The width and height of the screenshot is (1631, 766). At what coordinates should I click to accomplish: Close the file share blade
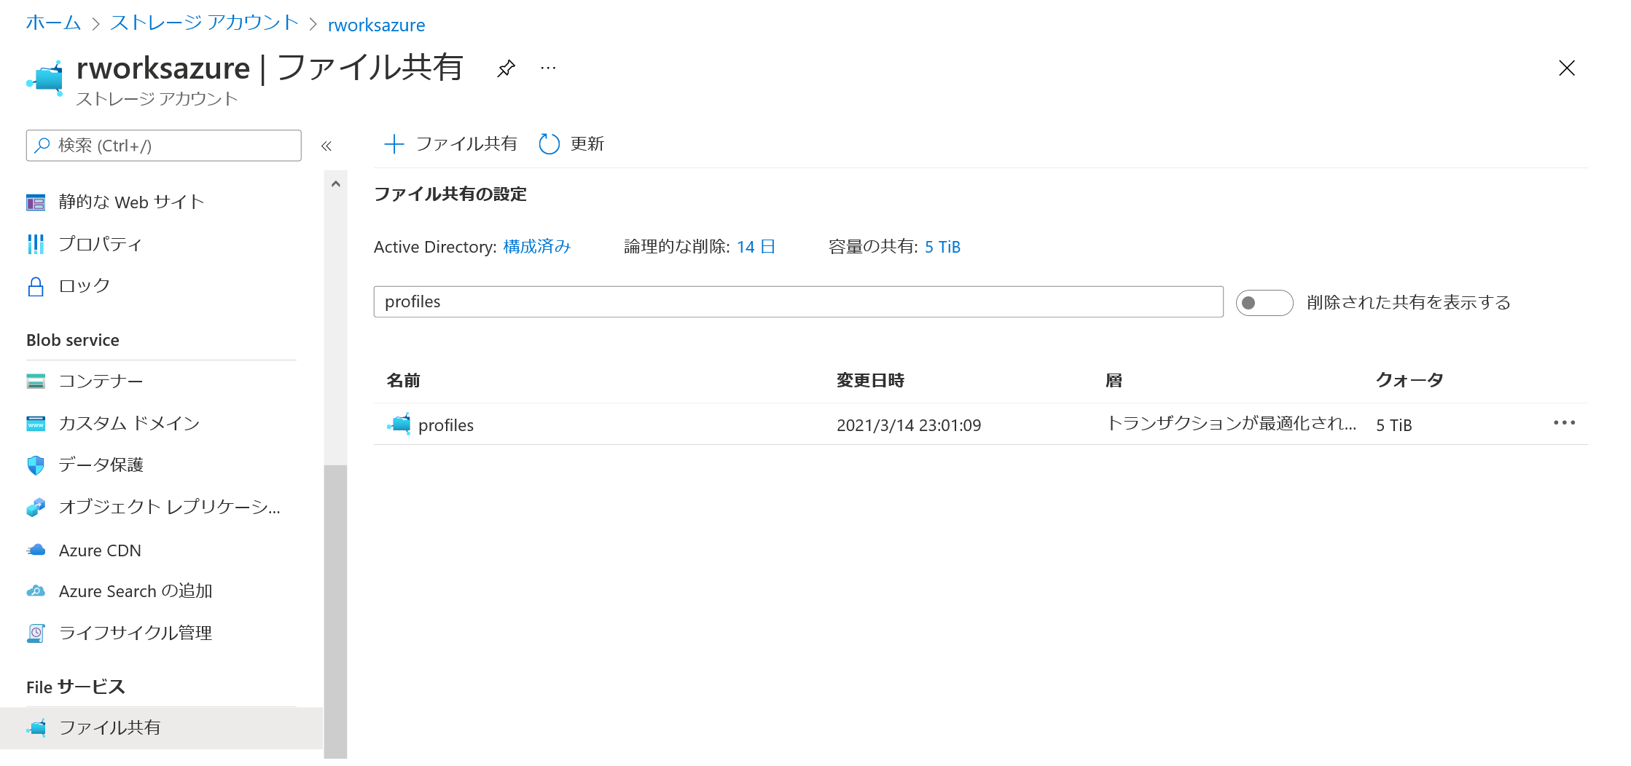(x=1566, y=68)
